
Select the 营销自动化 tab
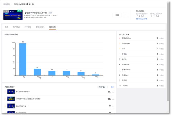pos(40,27)
